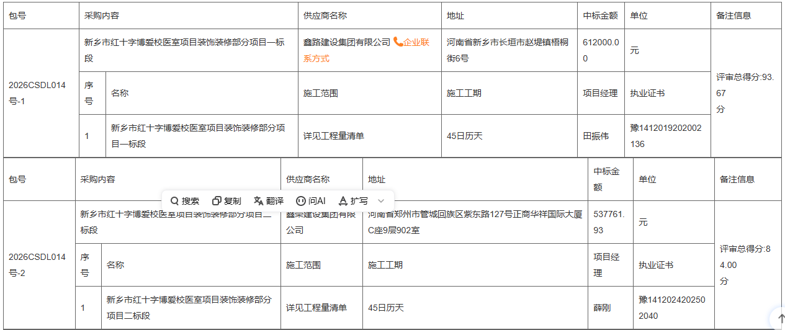785x330 pixels.
Task: Click project manager name 田振伟
Action: 596,136
